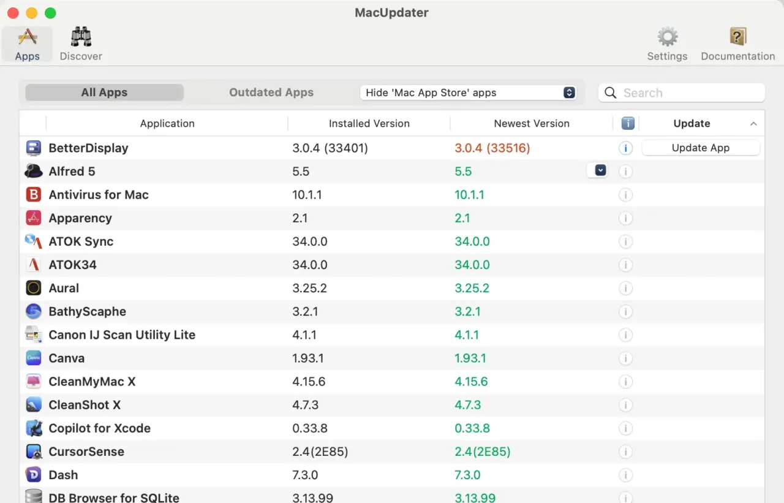Click the CleanMyMac X installed version 4.15.6
784x503 pixels.
pos(309,382)
